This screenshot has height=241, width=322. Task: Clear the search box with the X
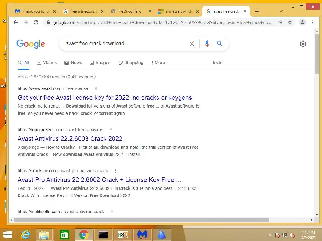192,43
